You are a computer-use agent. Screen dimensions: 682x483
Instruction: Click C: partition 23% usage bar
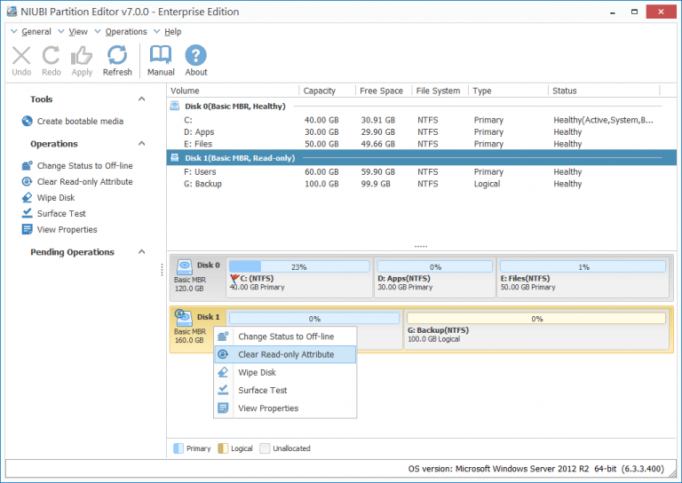click(x=299, y=266)
